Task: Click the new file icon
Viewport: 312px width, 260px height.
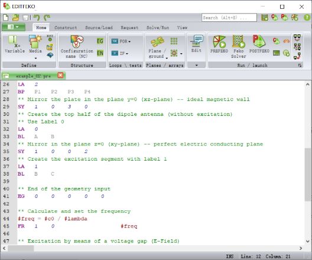Action: [6, 18]
